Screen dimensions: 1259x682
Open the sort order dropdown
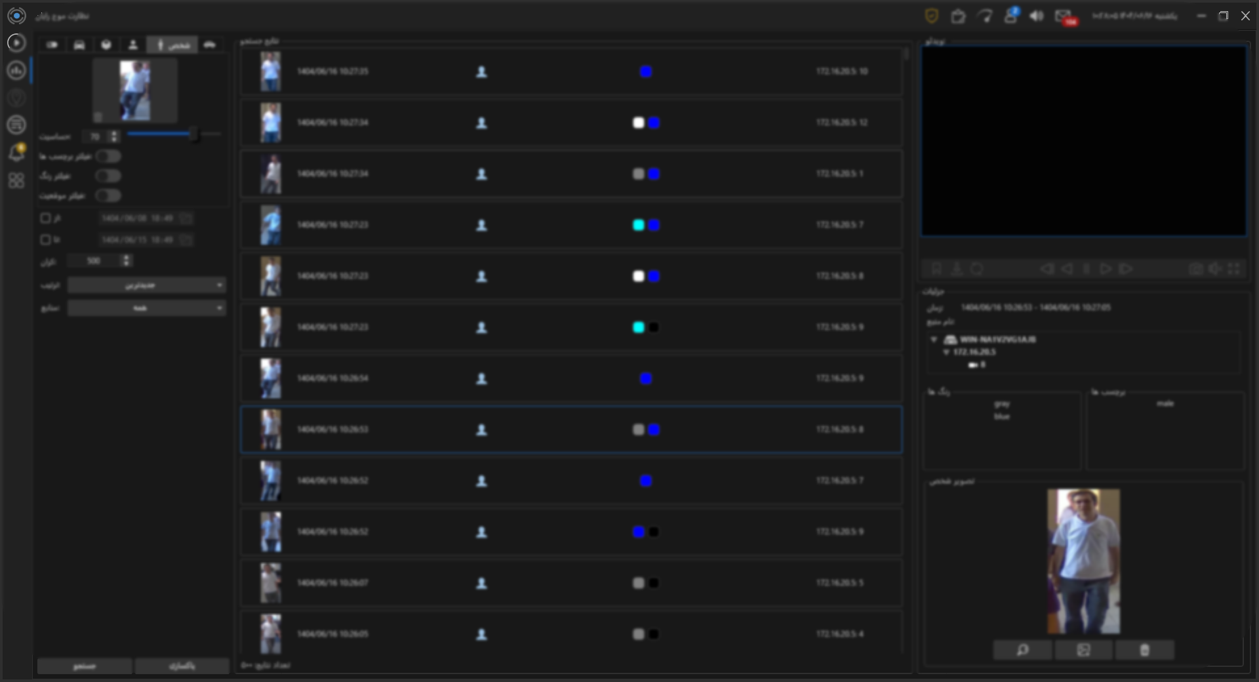click(147, 285)
